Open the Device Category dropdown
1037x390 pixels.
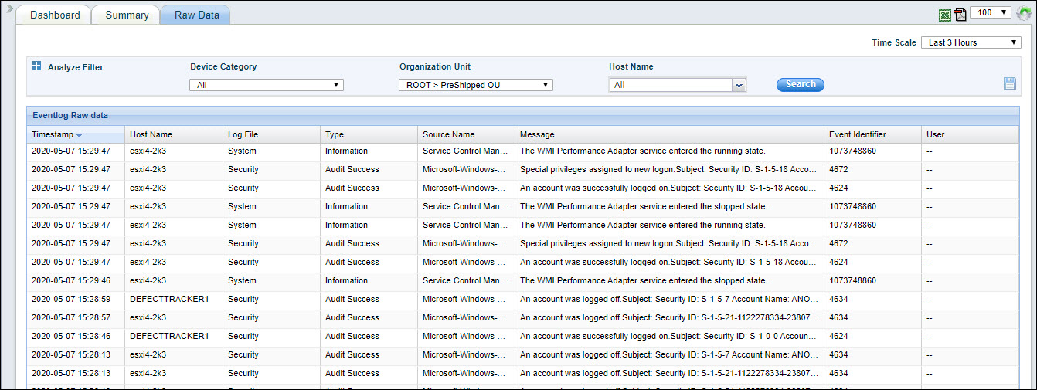(266, 85)
